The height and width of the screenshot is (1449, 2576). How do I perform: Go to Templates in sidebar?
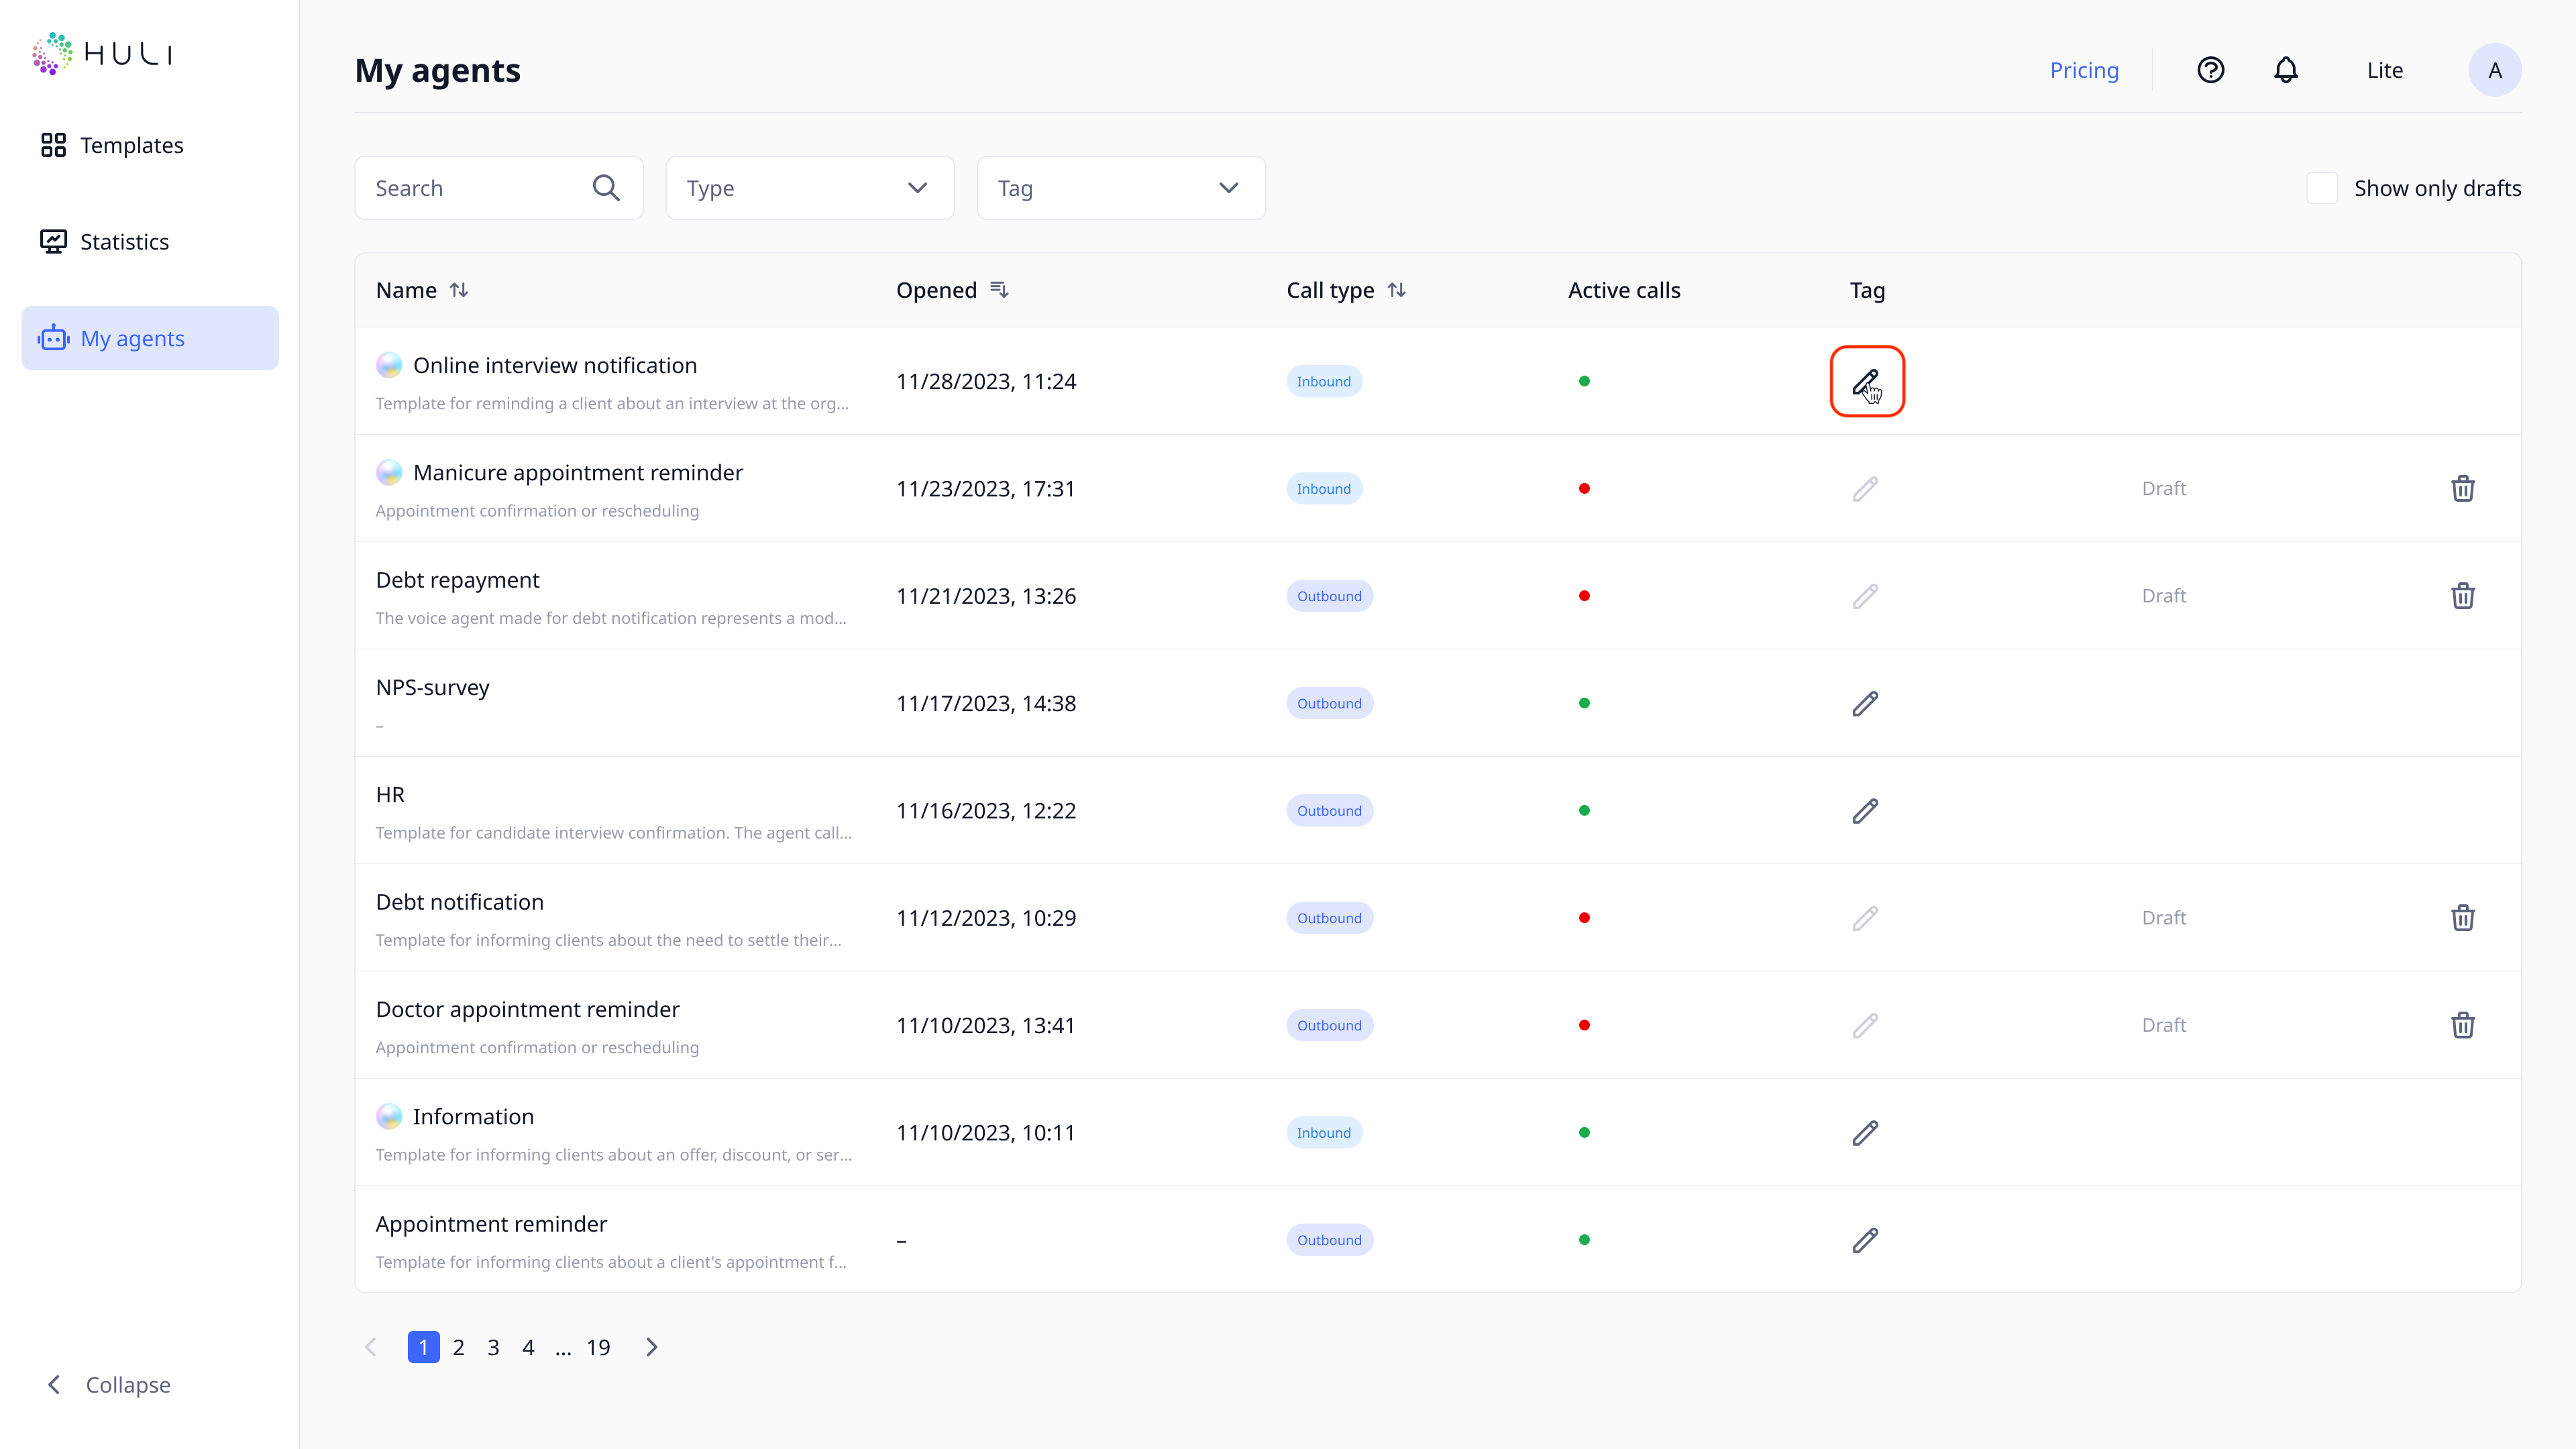131,146
